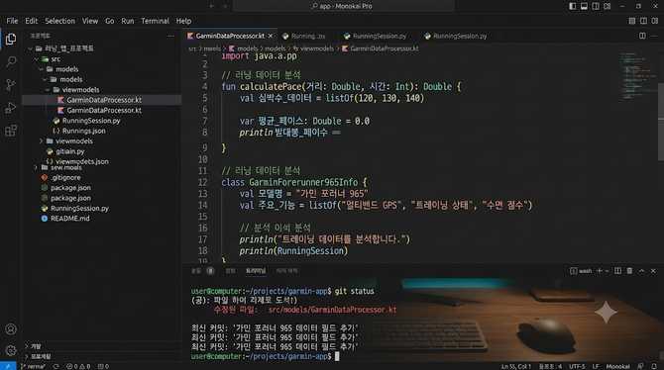Open the Go menu
Viewport: 664px width, 370px height.
pyautogui.click(x=110, y=21)
